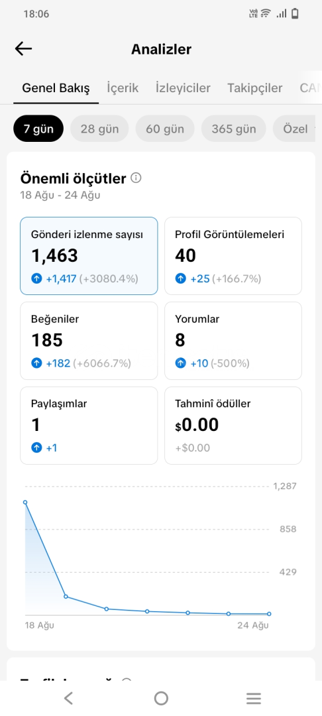Tap the Android back chevron

68,697
